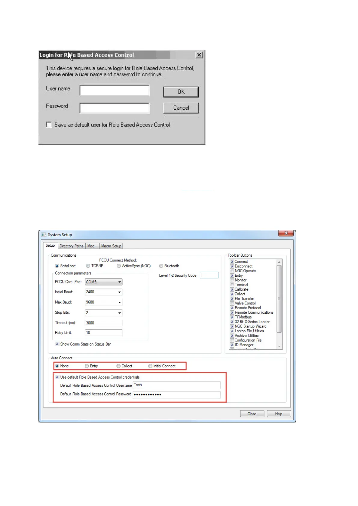358x506 pixels.
Task: Open the PCCU Com. Port dropdown
Action: tap(104, 282)
